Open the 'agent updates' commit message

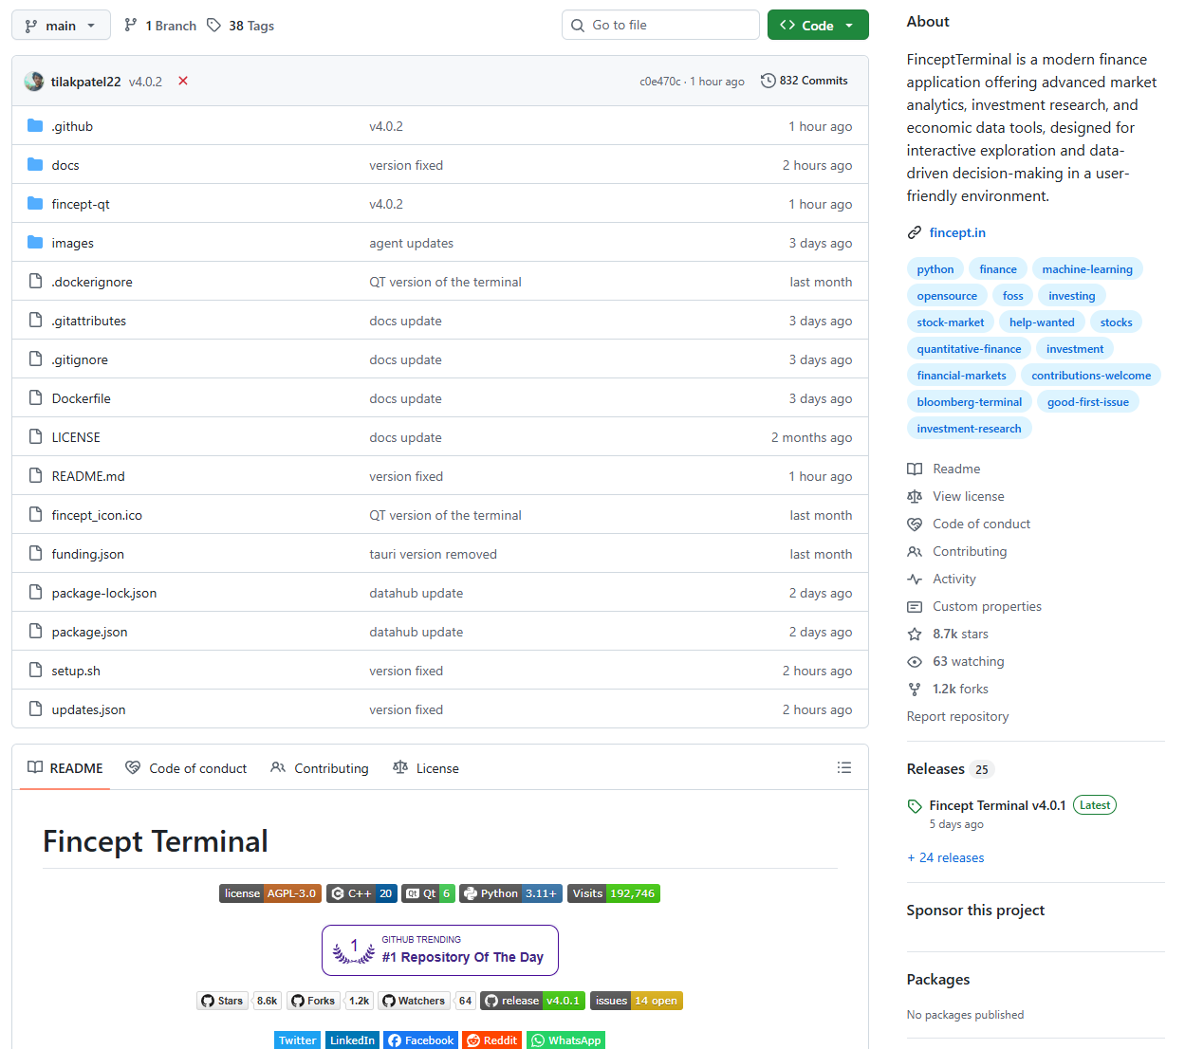[412, 243]
